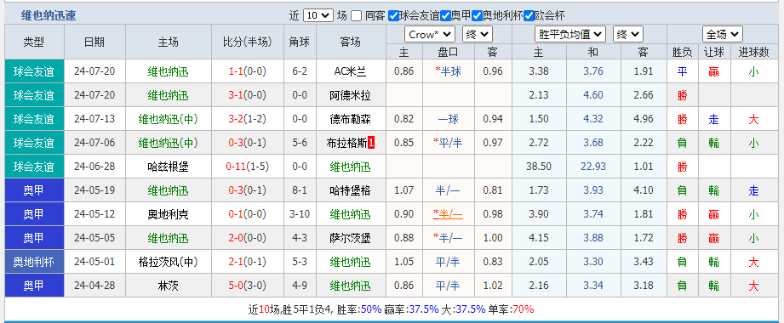The image size is (784, 323).
Task: Click the 24-07-13 date cell
Action: pyautogui.click(x=94, y=119)
